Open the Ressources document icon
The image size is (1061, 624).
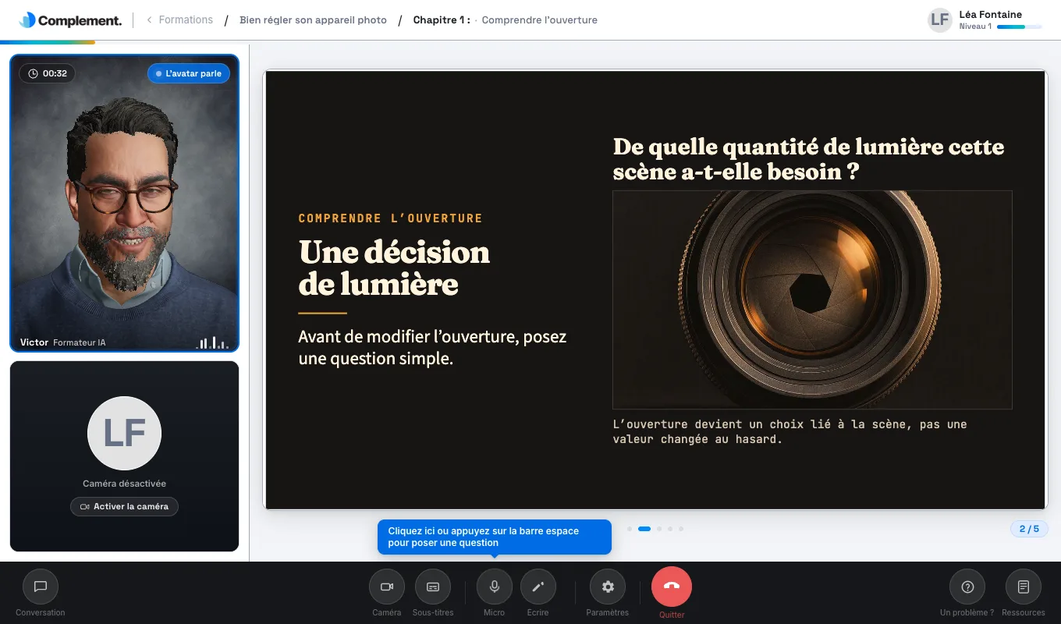(x=1024, y=587)
